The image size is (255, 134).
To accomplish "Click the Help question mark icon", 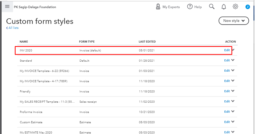I will tap(190, 7).
